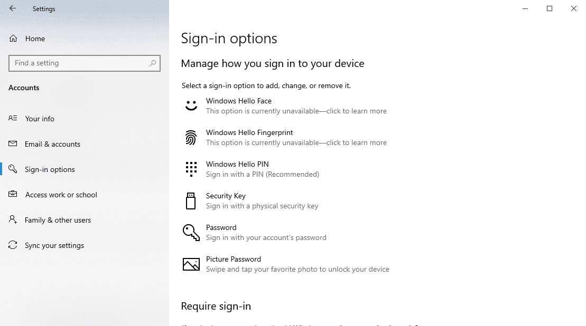This screenshot has height=326, width=586.
Task: Expand Password sign-in option
Action: [286, 233]
